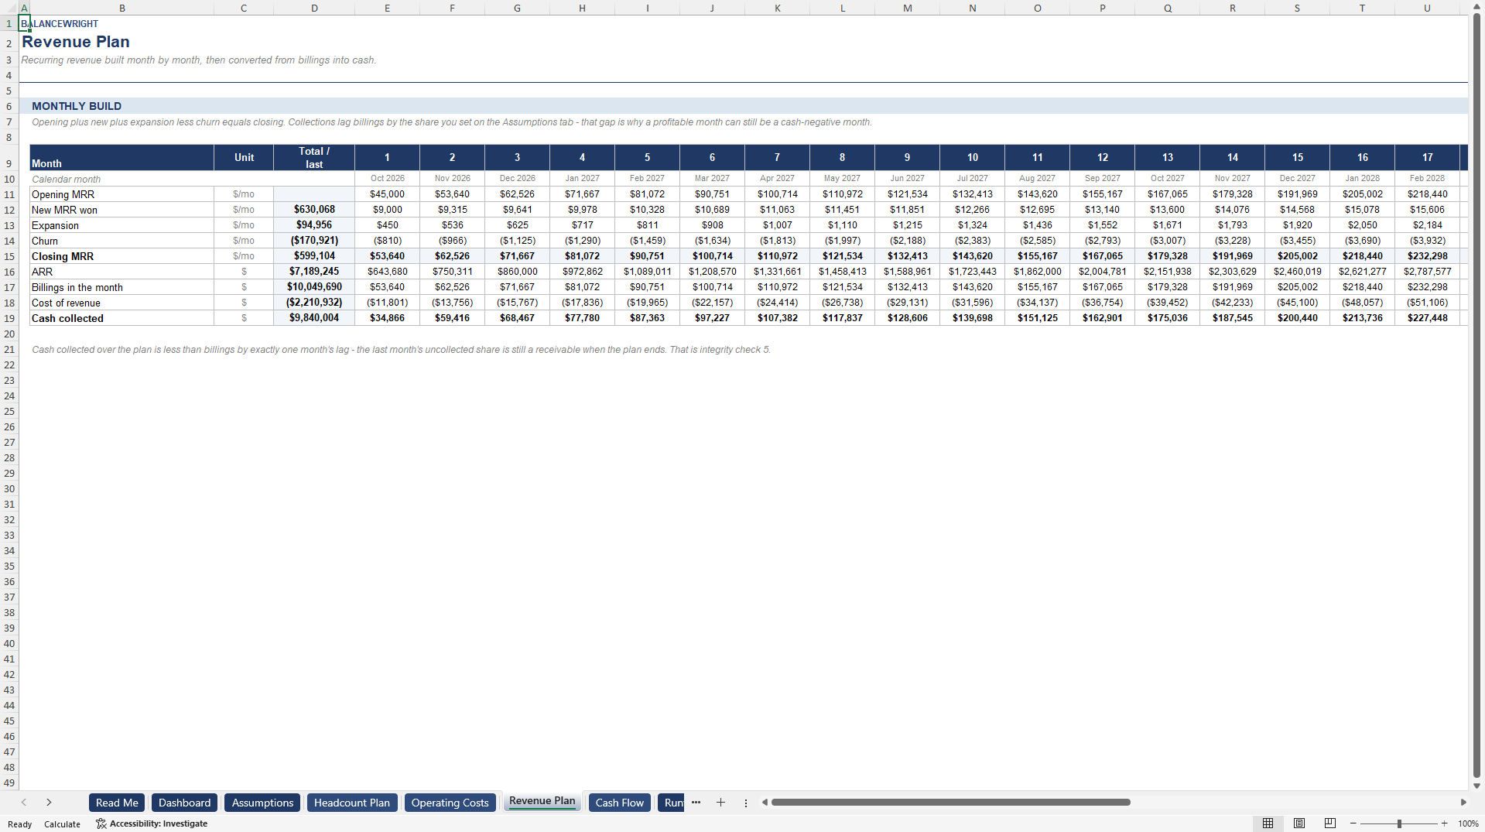Viewport: 1485px width, 832px height.
Task: Open Accessibility: Investigate status item
Action: (x=152, y=823)
